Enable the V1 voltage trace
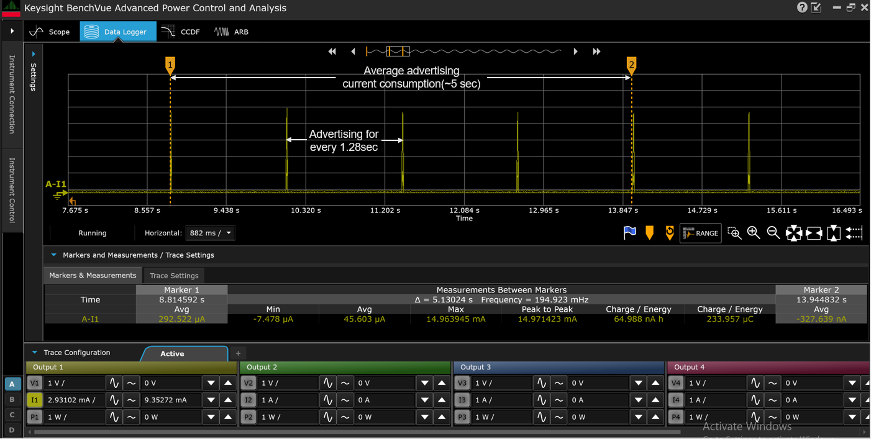Screen dimensions: 871x439 tap(34, 383)
